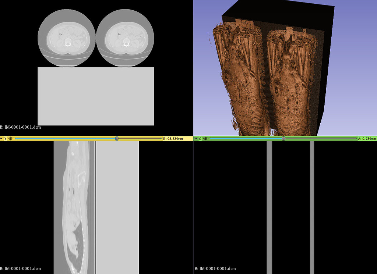Image resolution: width=377 pixels, height=274 pixels.
Task: Toggle yellow slice visibility in the 3D view
Action: click(10, 139)
